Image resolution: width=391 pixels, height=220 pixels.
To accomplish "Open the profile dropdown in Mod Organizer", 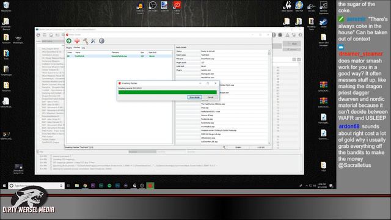I will [x=53, y=42].
